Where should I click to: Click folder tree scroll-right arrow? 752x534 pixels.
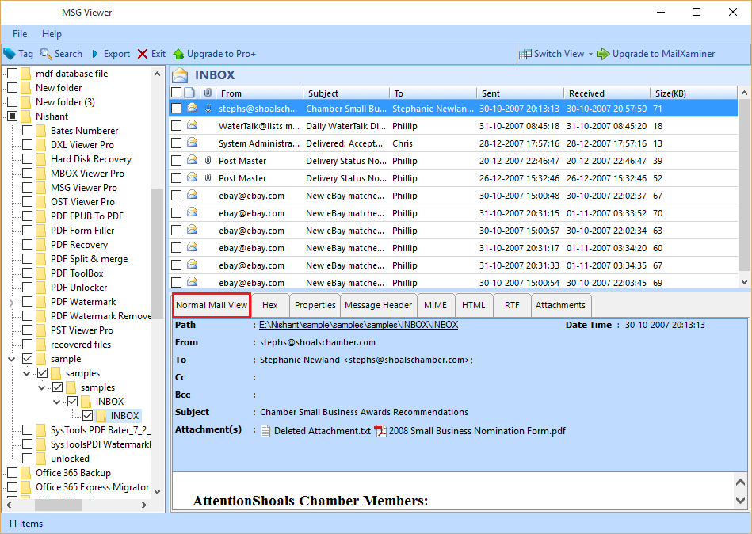[x=144, y=505]
